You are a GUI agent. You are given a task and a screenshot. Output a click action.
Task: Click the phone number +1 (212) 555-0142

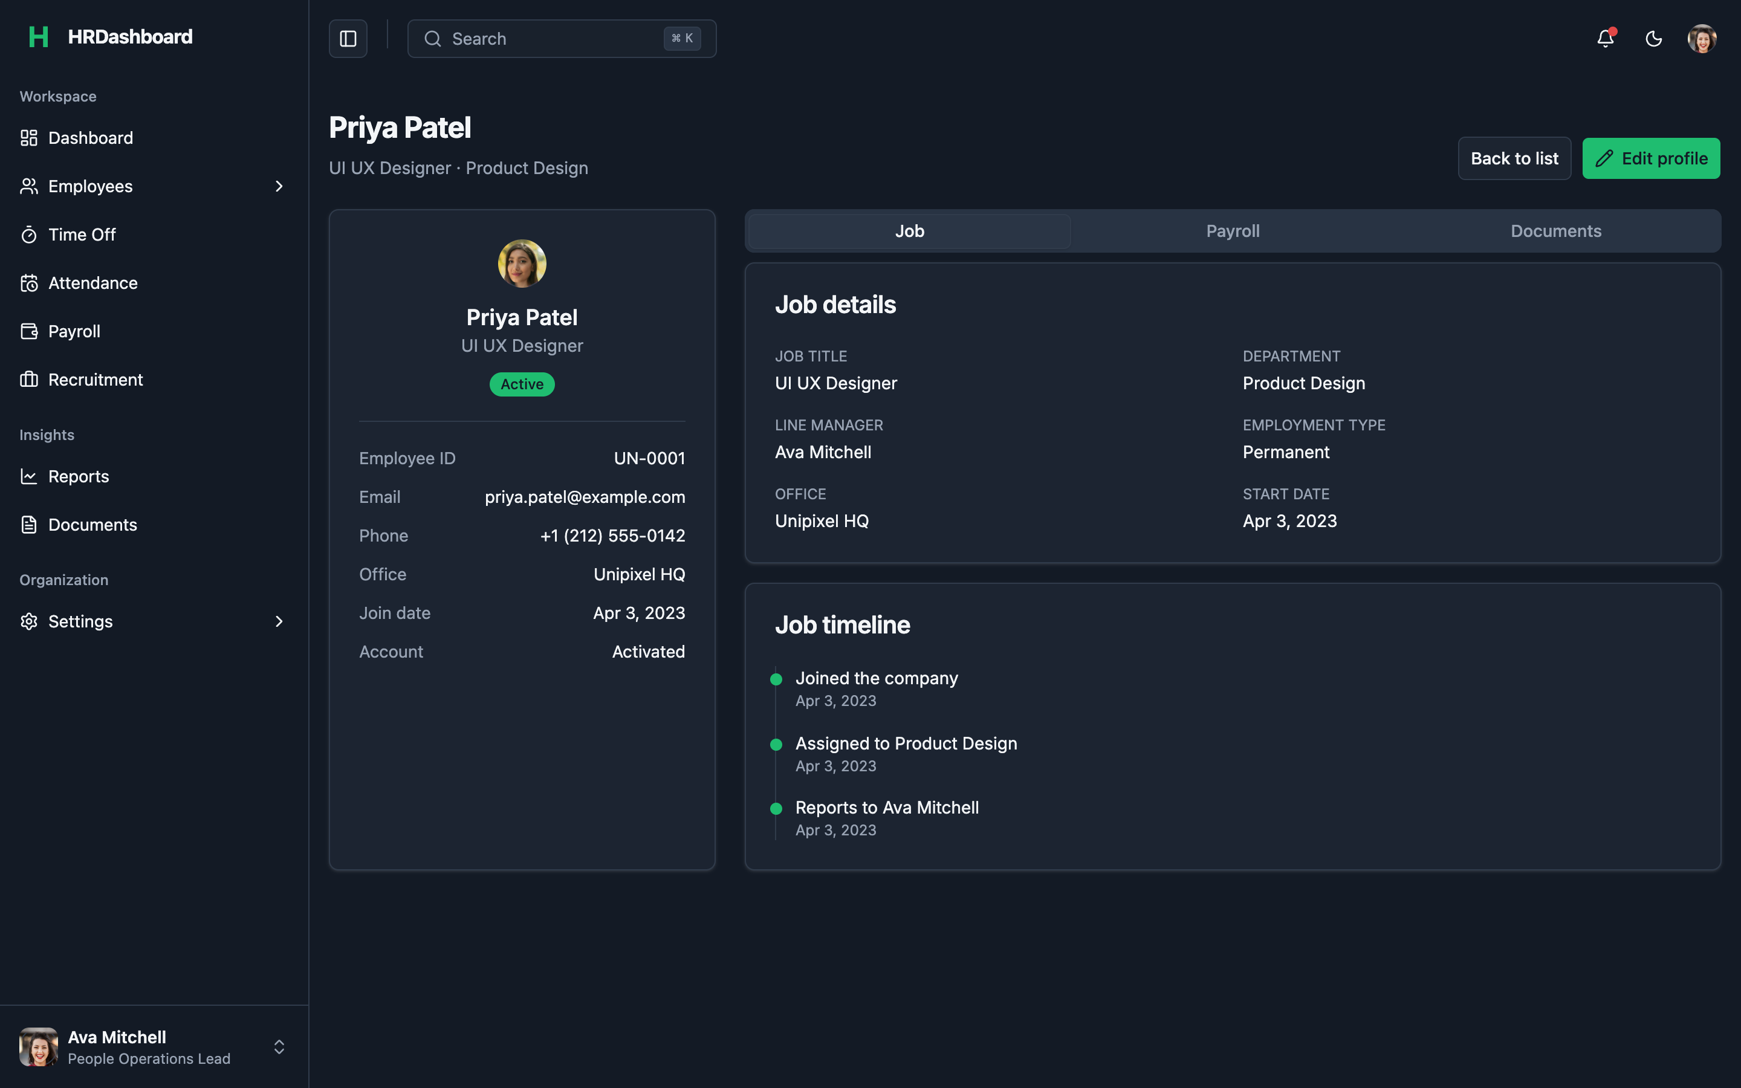612,536
